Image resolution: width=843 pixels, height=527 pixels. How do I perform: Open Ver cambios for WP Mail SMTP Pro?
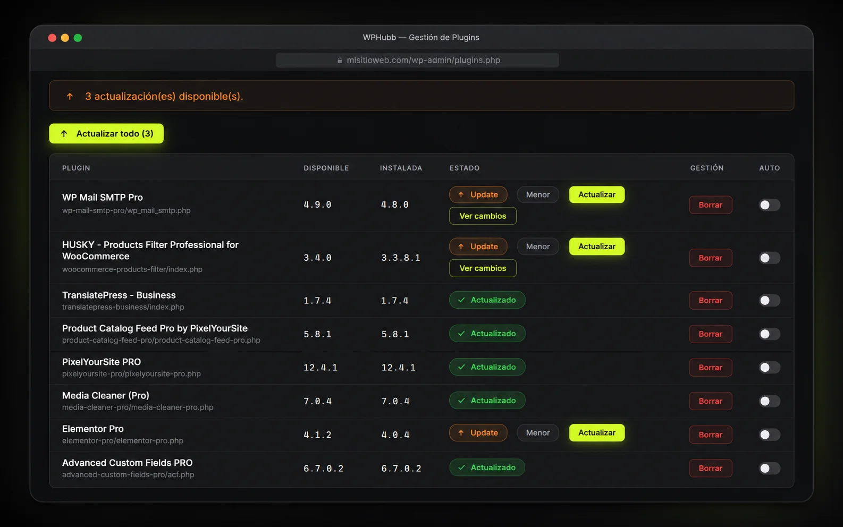[483, 216]
